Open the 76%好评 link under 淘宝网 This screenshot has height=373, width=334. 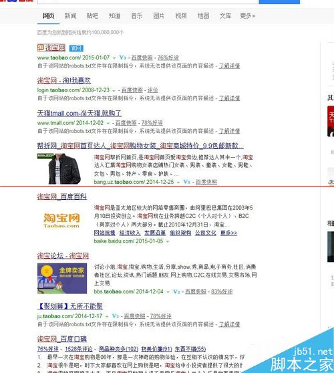pos(168,57)
